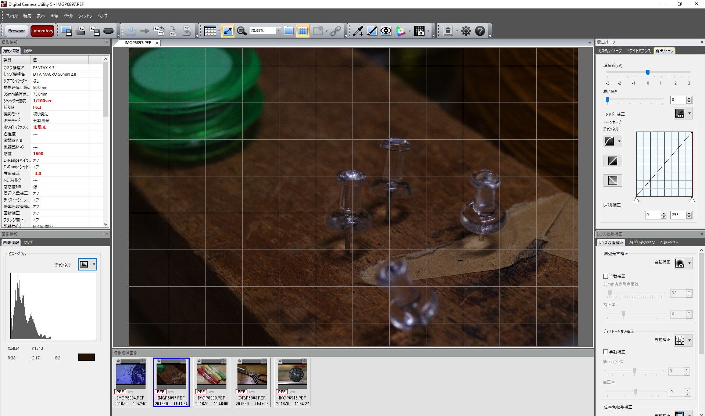This screenshot has height=416, width=705.
Task: Select the eyedropper plus tool
Action: (358, 31)
